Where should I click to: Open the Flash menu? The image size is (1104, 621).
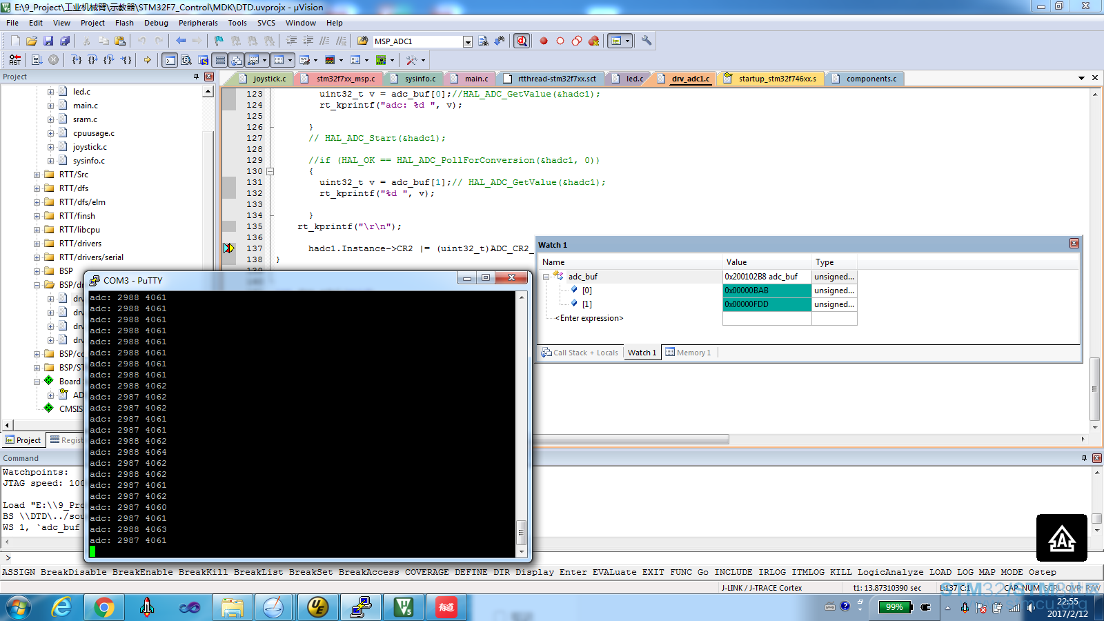124,23
